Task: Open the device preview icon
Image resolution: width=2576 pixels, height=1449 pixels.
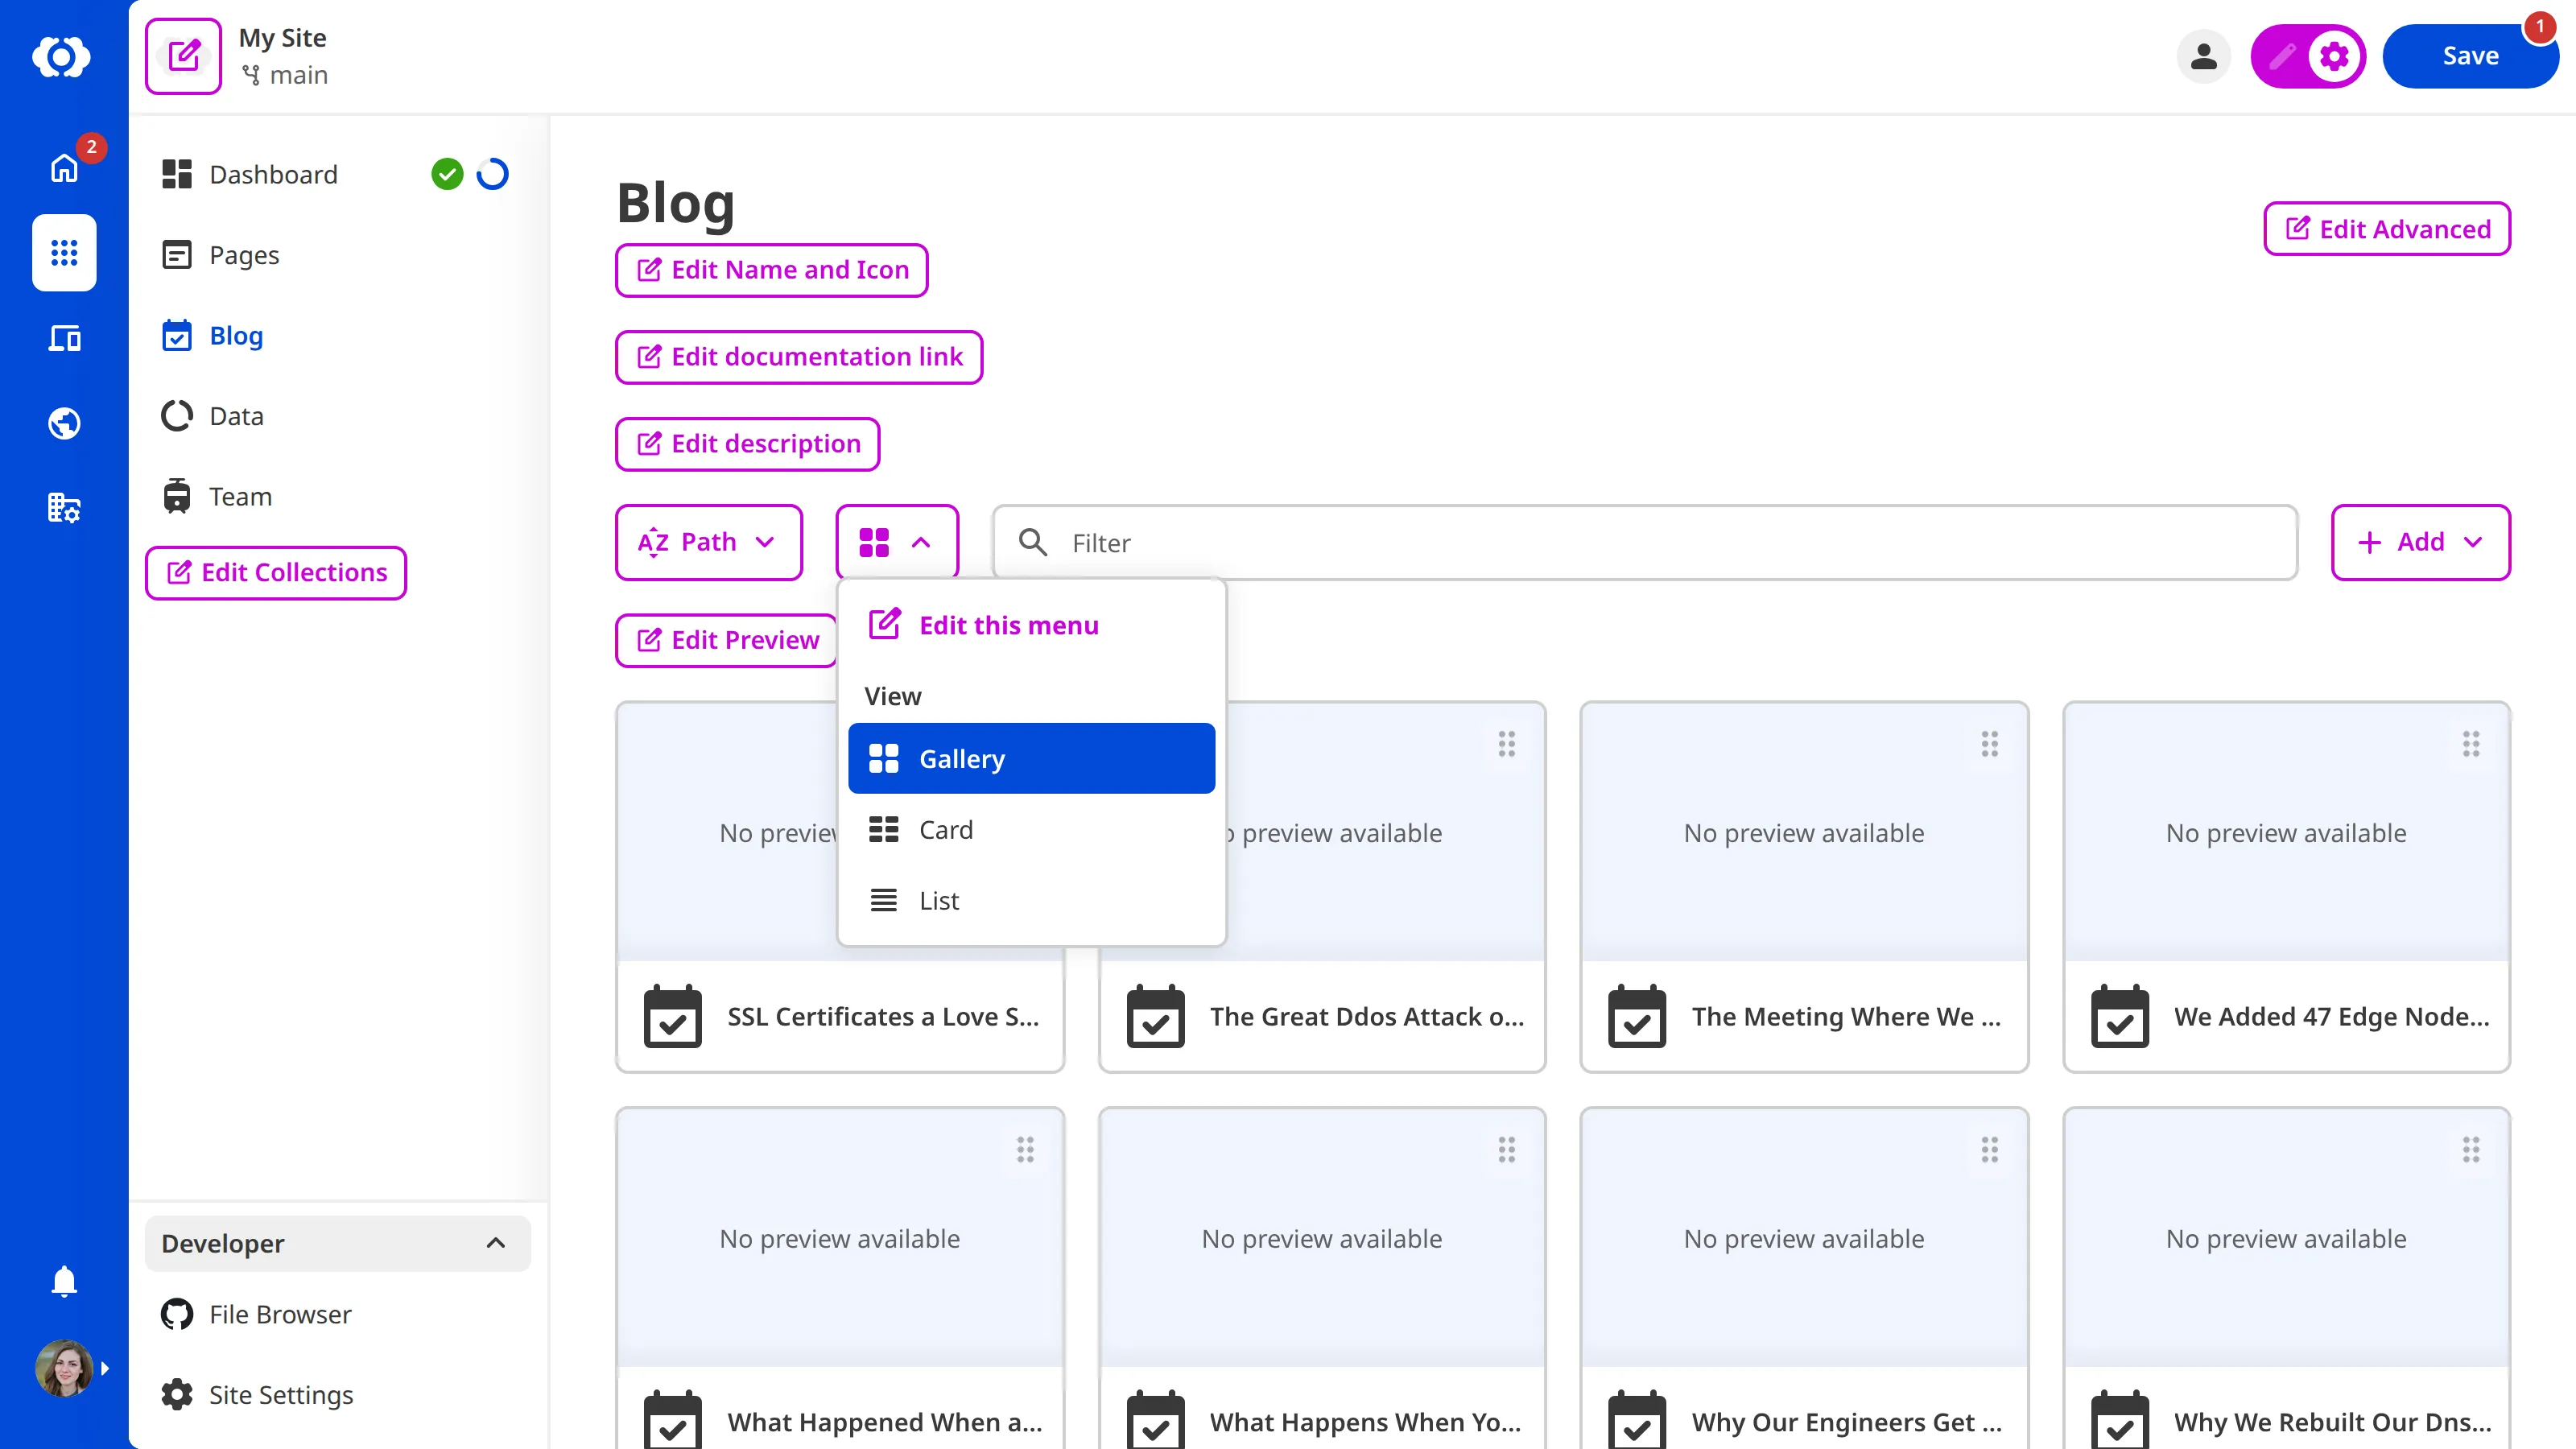Action: 63,338
